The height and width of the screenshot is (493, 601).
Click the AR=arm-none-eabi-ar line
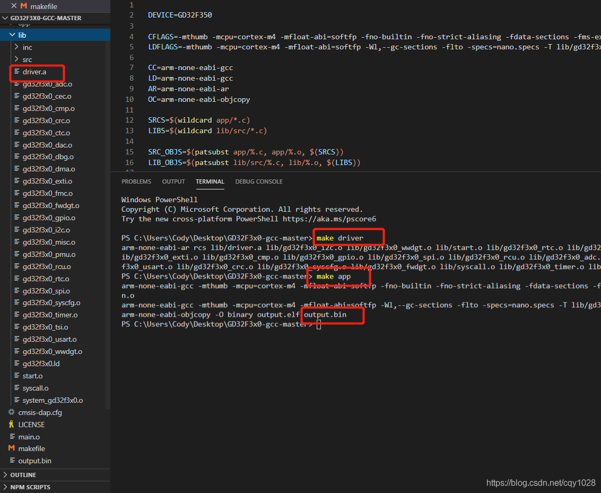(x=189, y=89)
